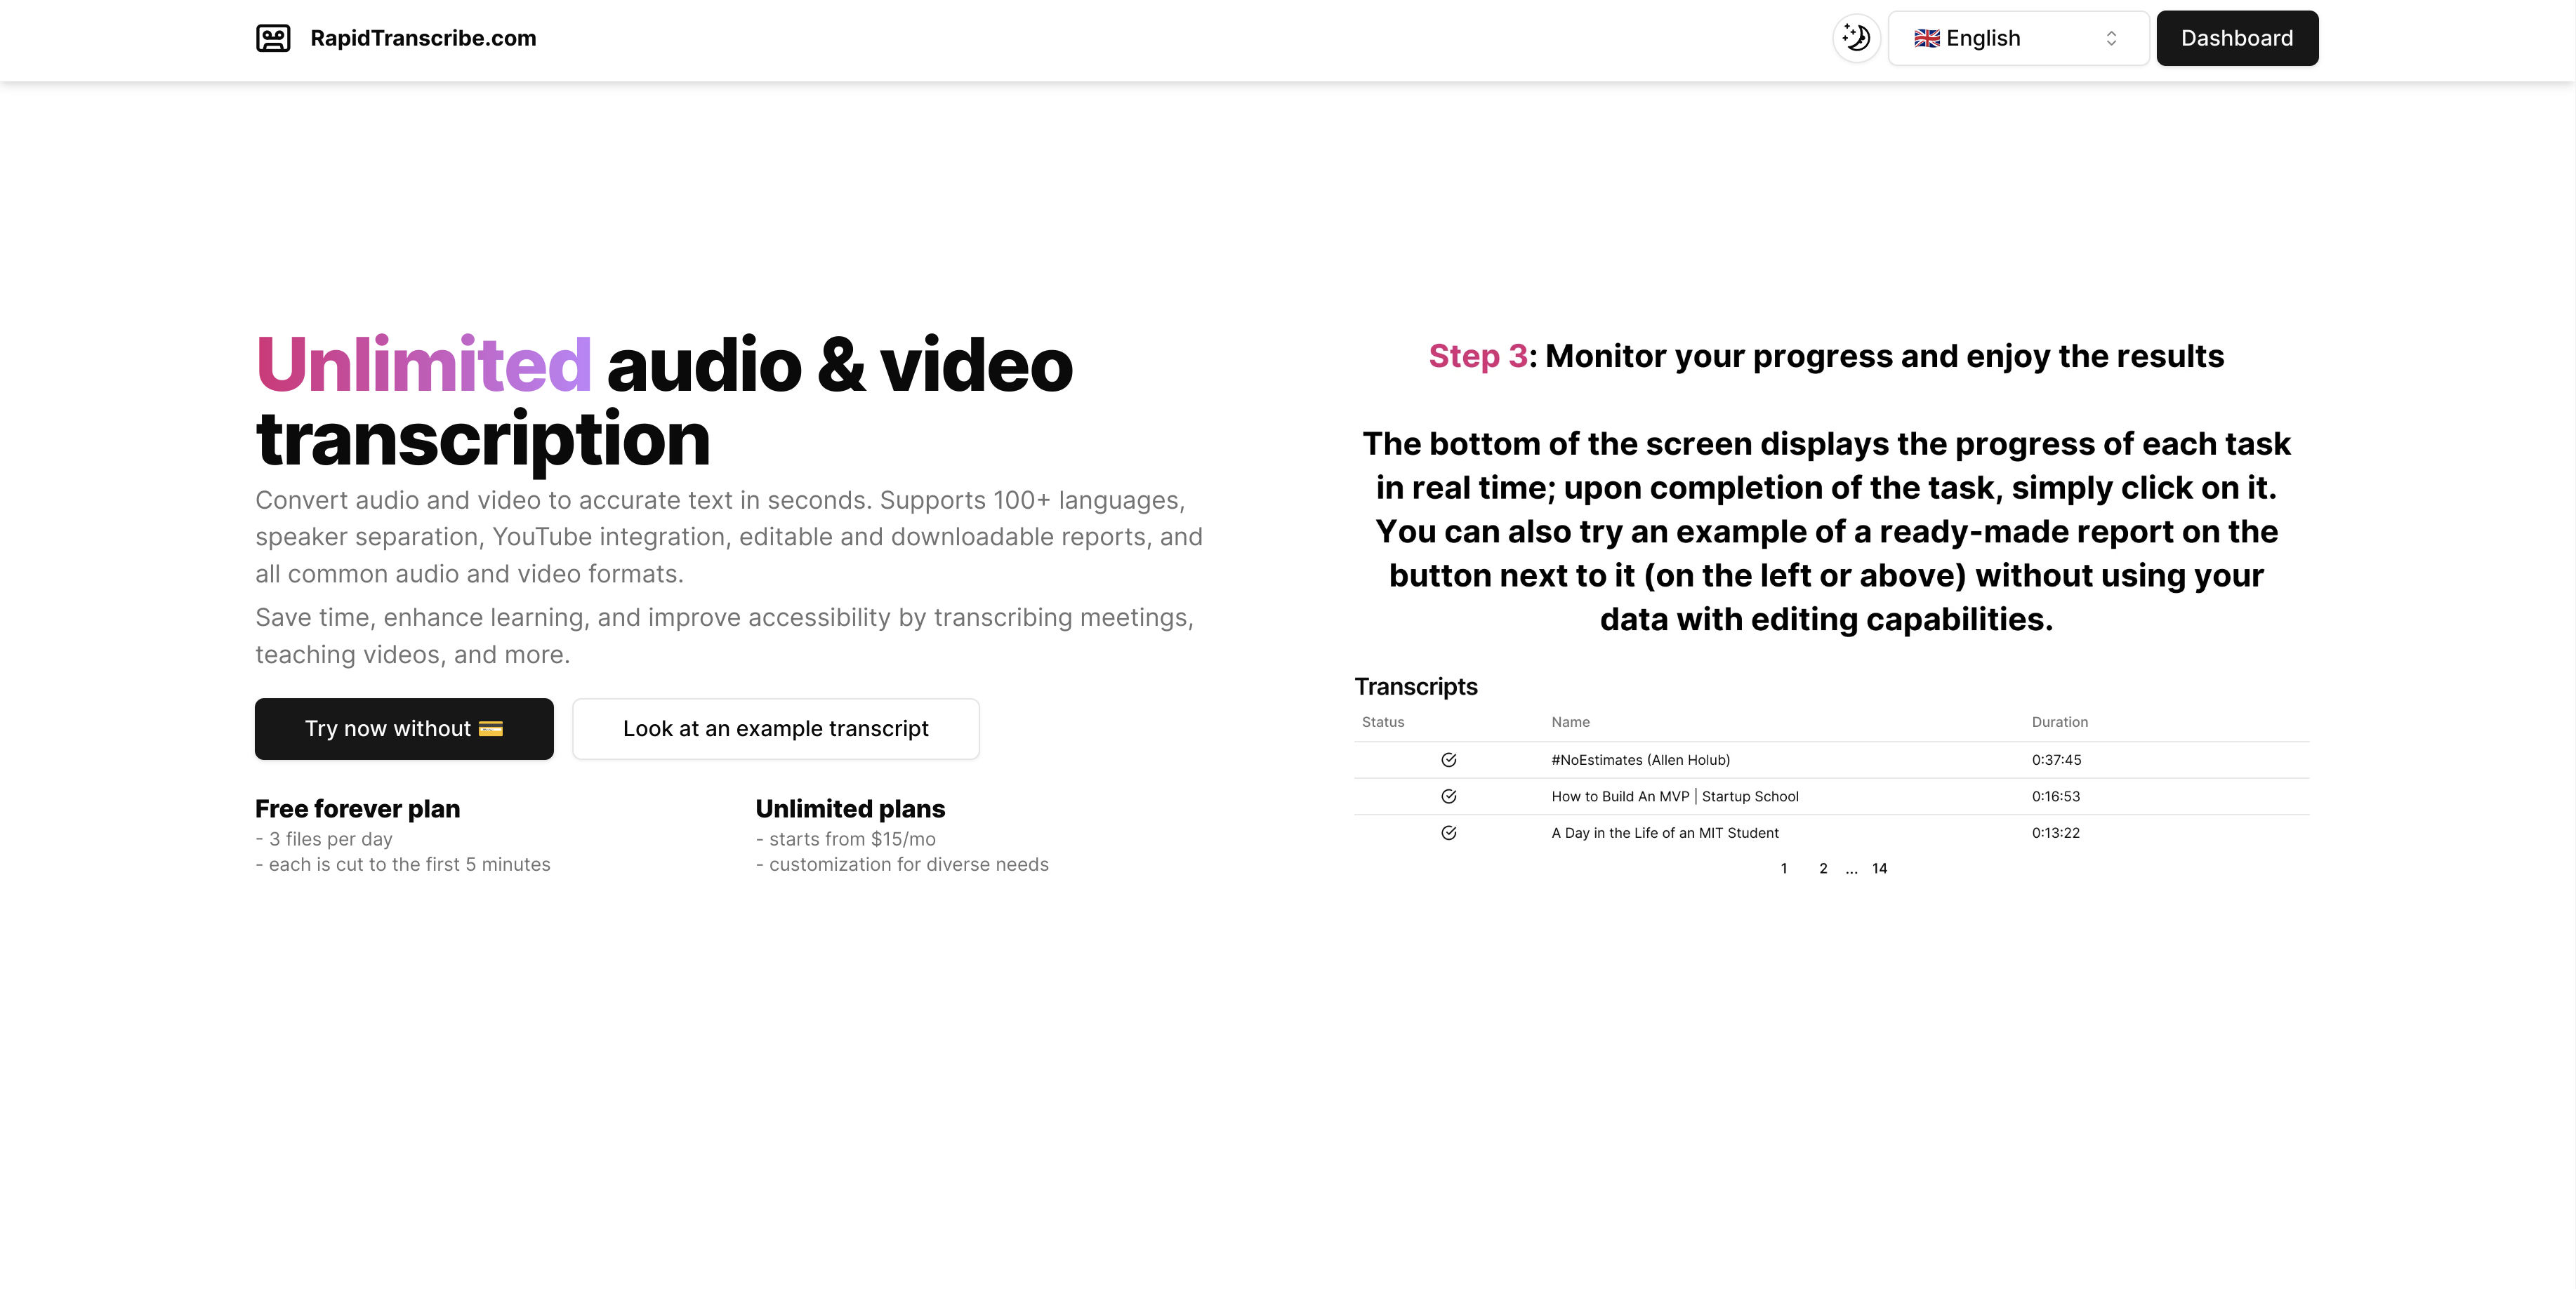
Task: Click status check icon for MVP transcript
Action: pos(1448,796)
